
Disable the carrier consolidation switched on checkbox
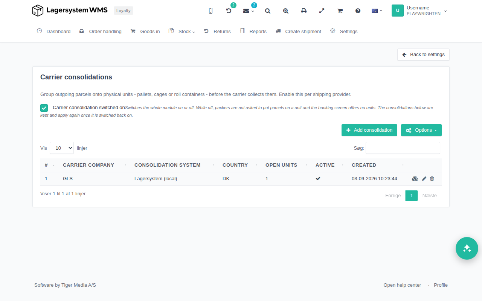tap(44, 108)
